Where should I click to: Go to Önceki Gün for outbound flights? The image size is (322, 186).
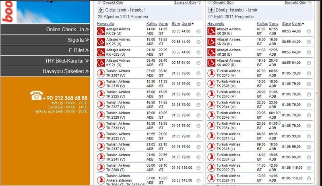tap(113, 2)
